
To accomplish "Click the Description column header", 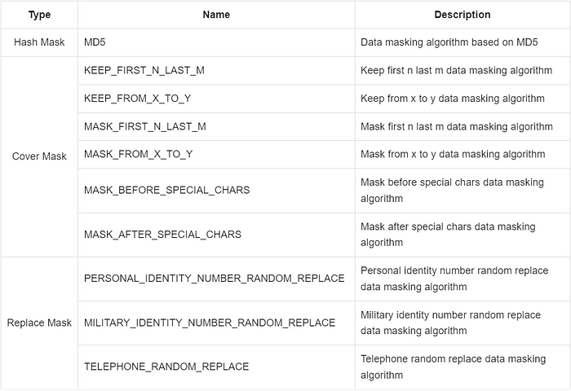I will (x=463, y=15).
